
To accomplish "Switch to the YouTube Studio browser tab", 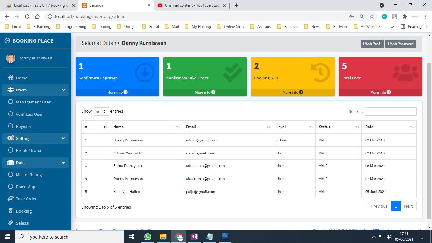I will click(x=190, y=5).
